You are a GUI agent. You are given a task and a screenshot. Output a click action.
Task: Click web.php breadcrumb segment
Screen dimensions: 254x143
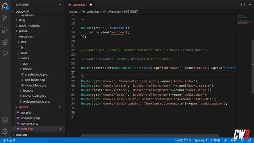point(92,12)
